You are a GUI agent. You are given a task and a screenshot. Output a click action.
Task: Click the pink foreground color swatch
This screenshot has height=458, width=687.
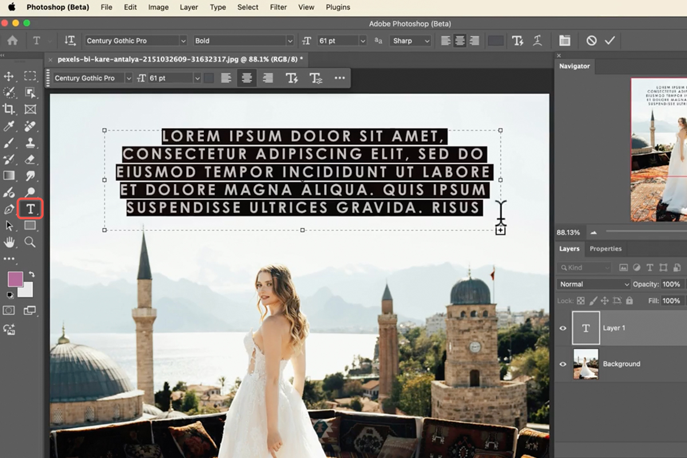15,279
